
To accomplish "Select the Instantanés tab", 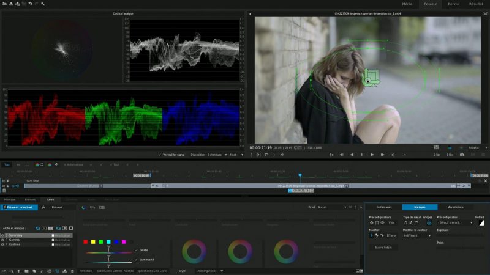I will (384, 207).
